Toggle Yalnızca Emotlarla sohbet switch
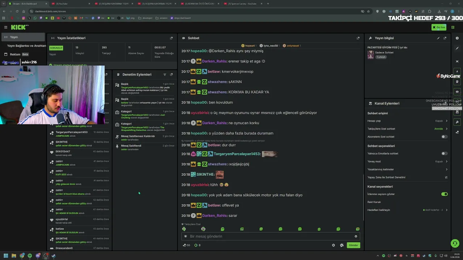Screen dimensions: 463x260 (x=445, y=153)
